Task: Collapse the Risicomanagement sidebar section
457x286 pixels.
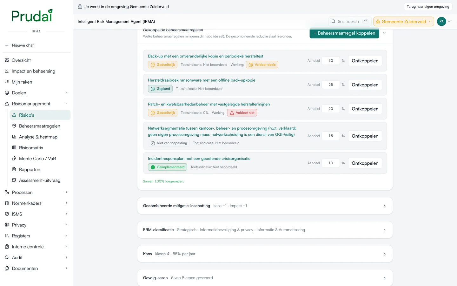Action: [x=66, y=104]
